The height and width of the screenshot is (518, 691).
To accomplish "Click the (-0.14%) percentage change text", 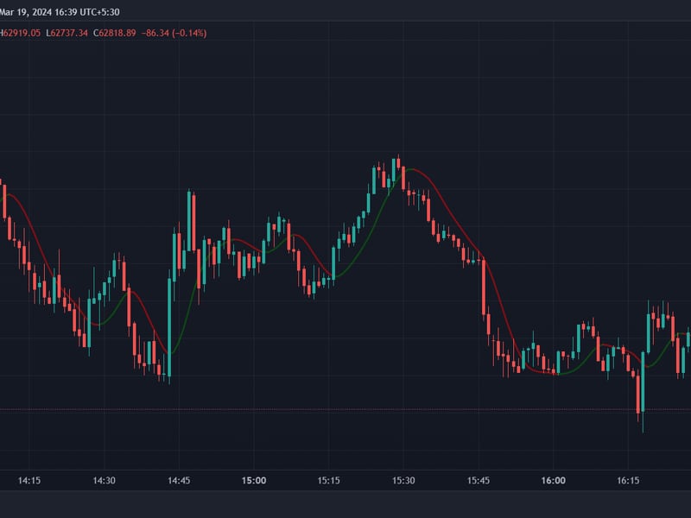I will click(185, 35).
